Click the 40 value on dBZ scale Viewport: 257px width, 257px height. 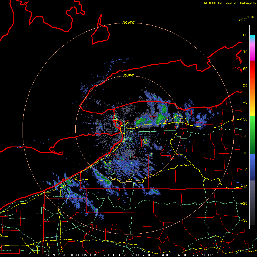point(245,102)
